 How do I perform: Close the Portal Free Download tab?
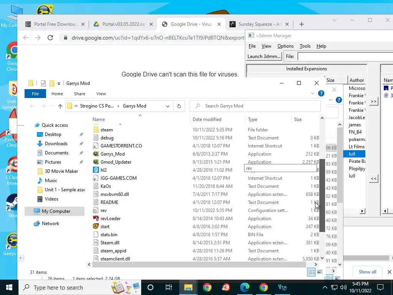click(x=83, y=24)
